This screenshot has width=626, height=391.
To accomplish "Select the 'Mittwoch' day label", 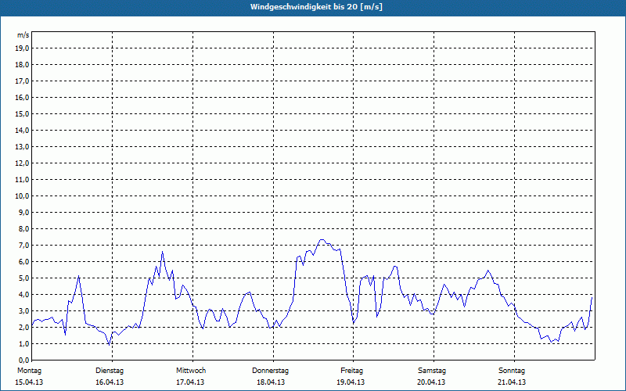I will click(x=191, y=371).
